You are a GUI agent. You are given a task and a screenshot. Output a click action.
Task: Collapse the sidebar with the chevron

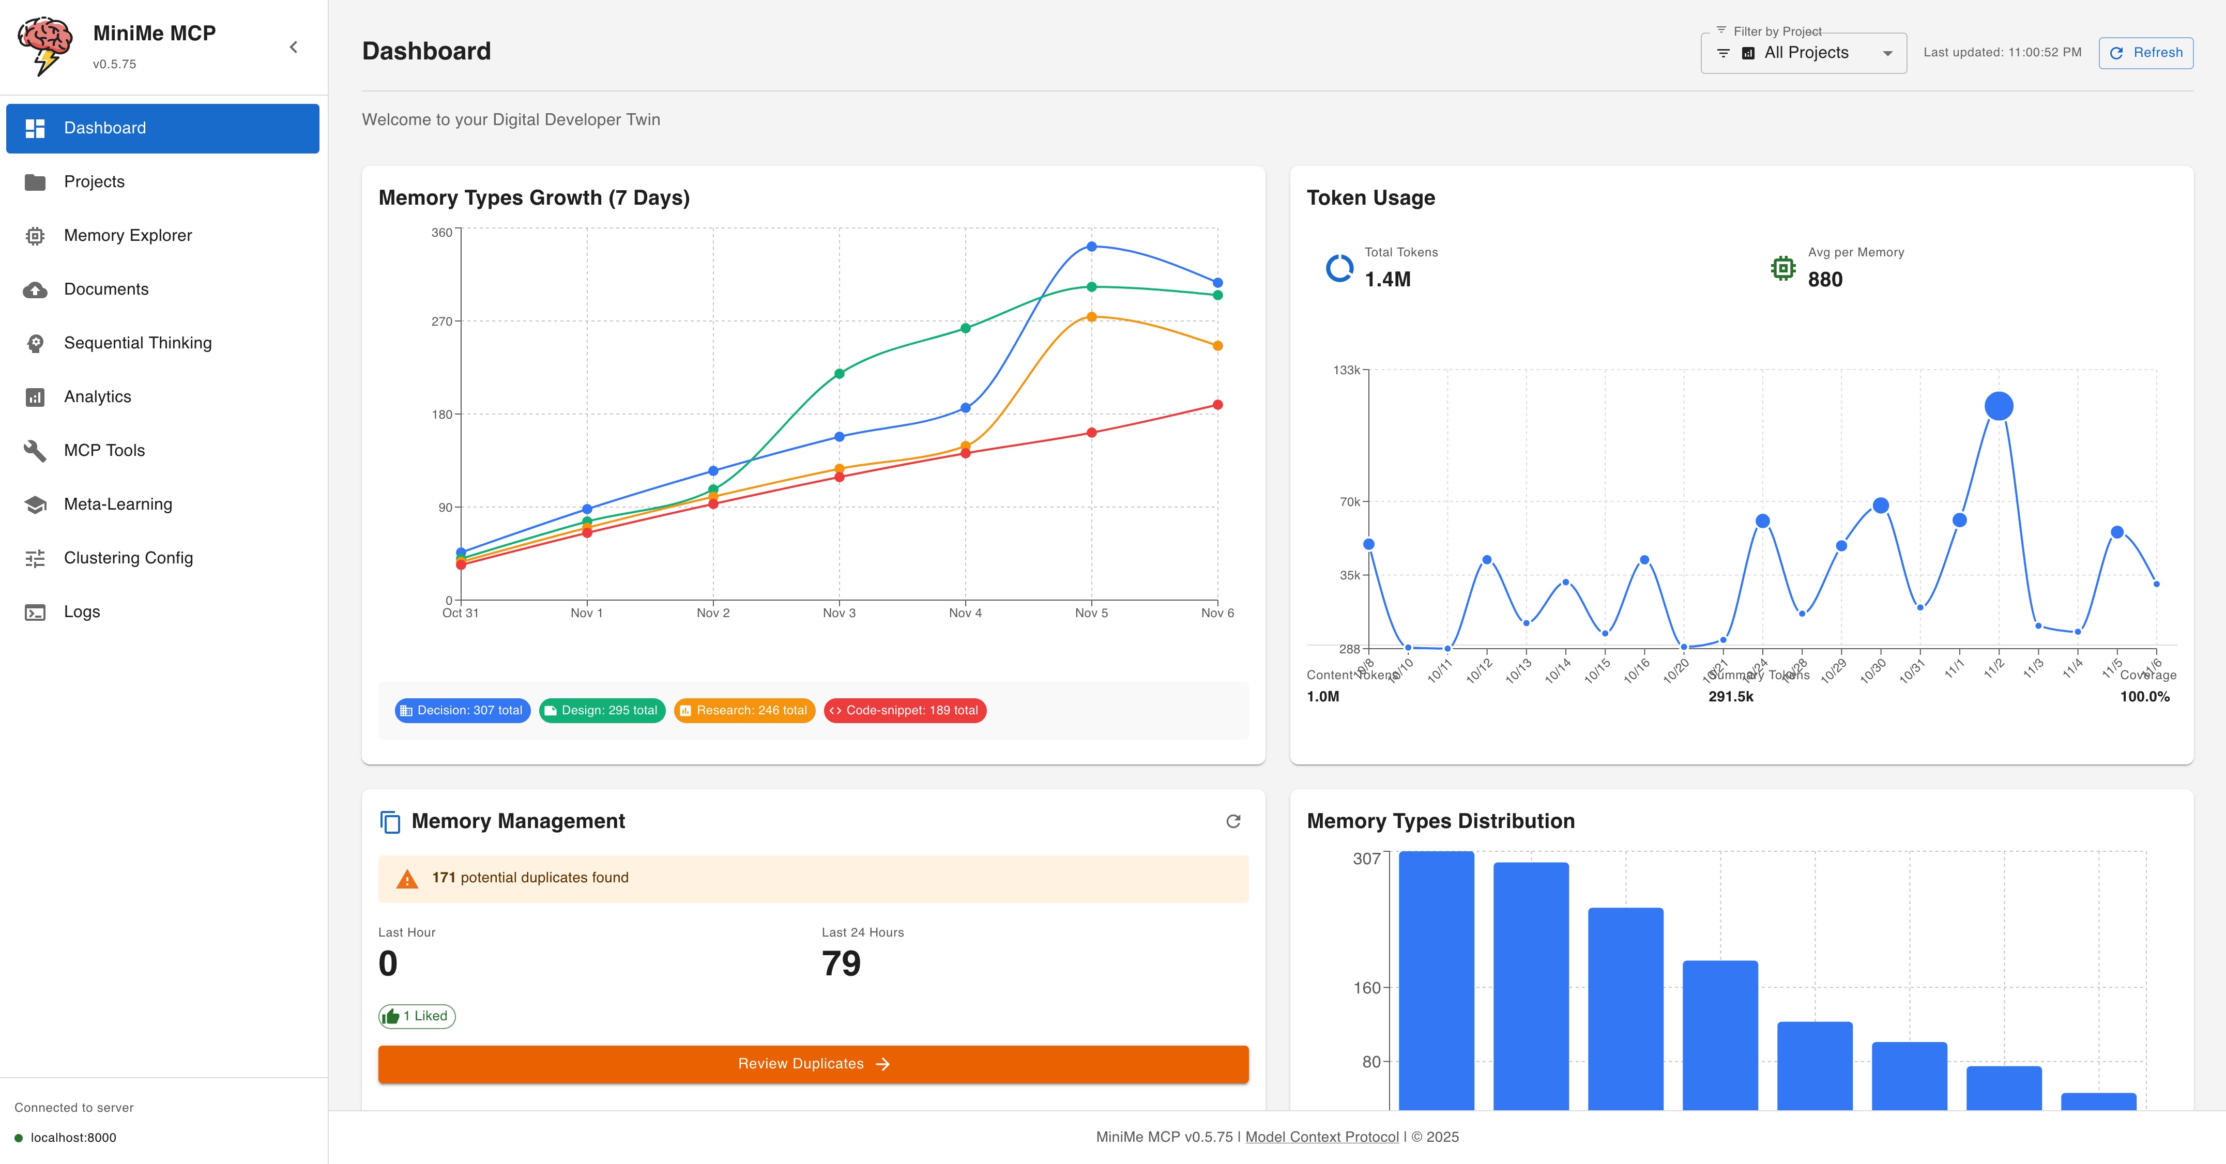(x=293, y=47)
